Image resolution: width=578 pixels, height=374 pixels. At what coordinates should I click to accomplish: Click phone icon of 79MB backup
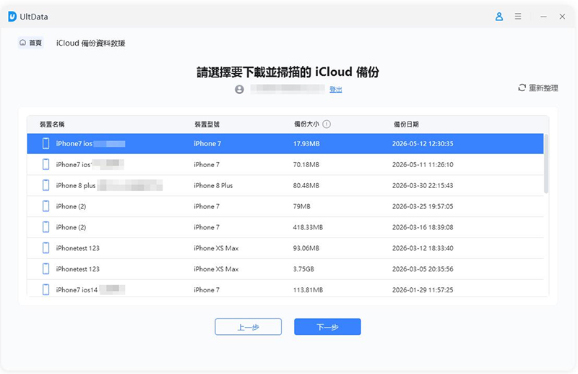[46, 206]
